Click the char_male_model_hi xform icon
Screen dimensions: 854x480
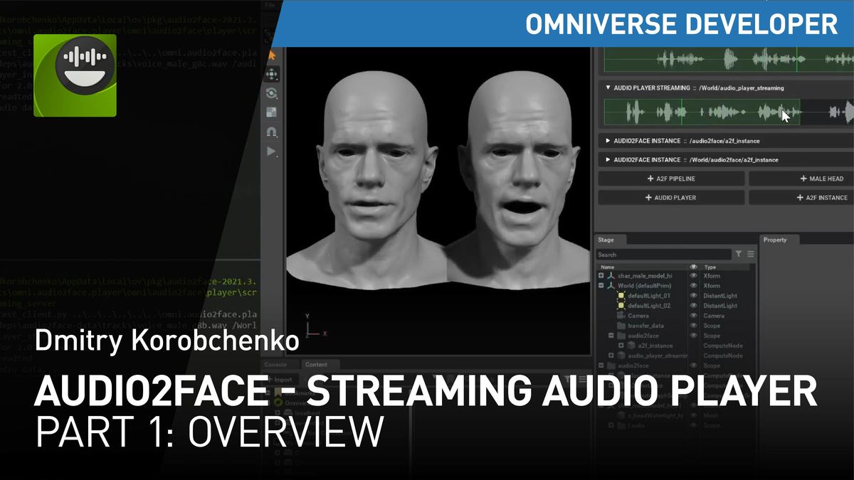[611, 276]
